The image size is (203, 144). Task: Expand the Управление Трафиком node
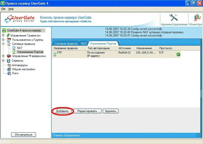tap(3, 35)
